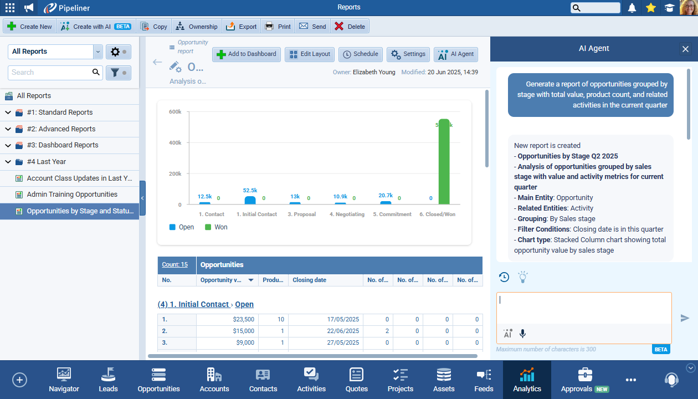
Task: Toggle the filter button beside search
Action: point(118,73)
